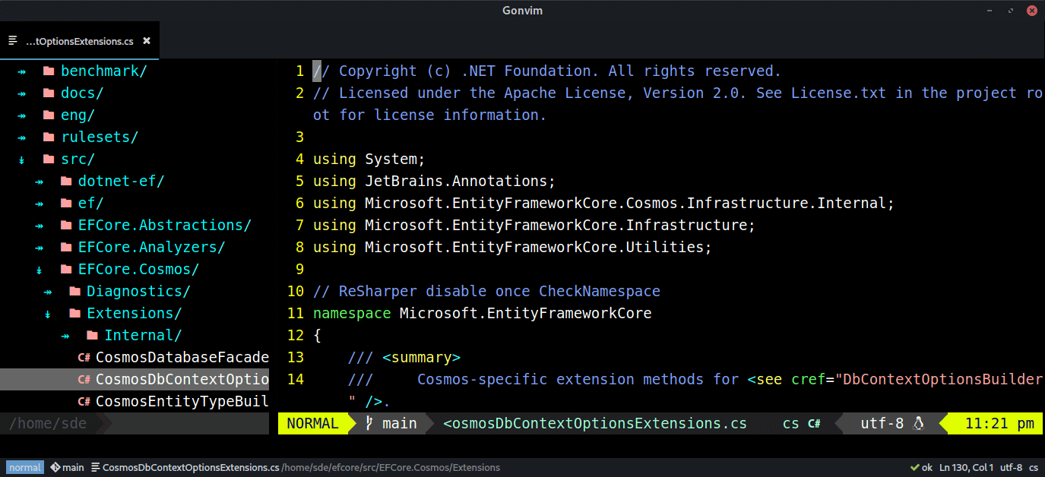This screenshot has width=1045, height=477.
Task: Click C# icon beside CosmosDatabaseFacade
Action: (x=84, y=358)
